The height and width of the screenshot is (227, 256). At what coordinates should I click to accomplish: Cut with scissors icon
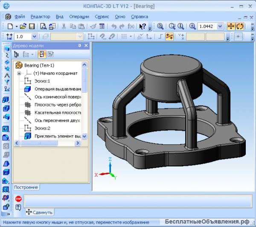[64, 26]
